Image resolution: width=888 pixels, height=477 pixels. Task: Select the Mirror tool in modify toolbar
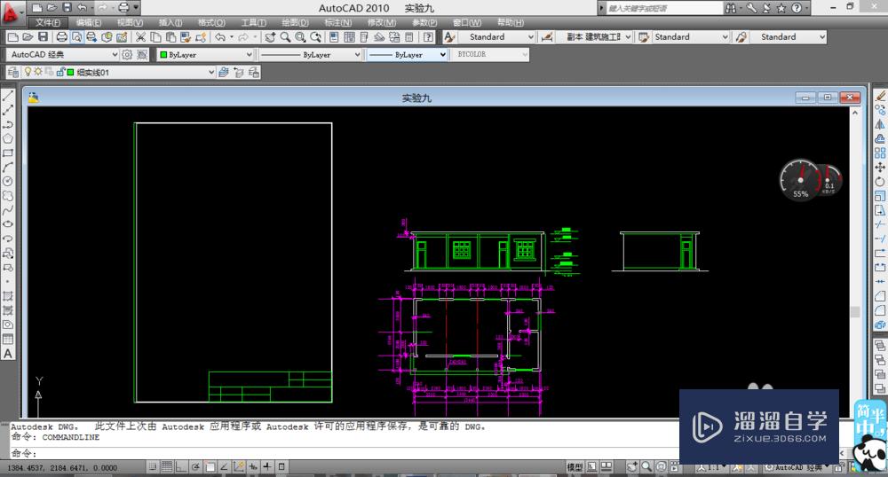coord(879,124)
